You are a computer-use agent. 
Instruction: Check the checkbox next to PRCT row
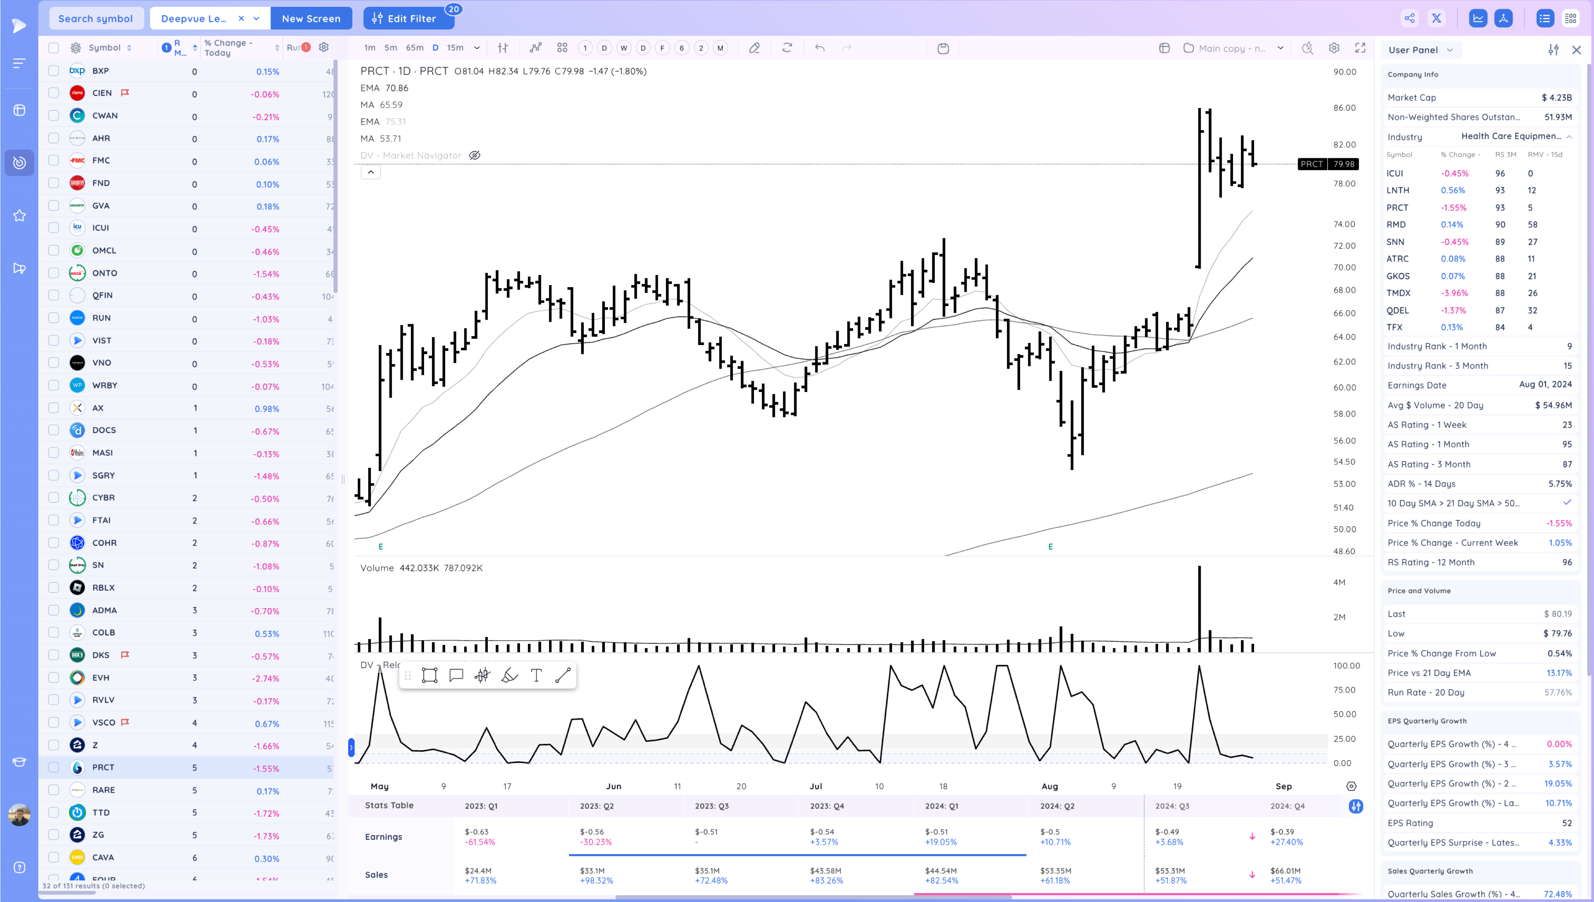[x=54, y=767]
